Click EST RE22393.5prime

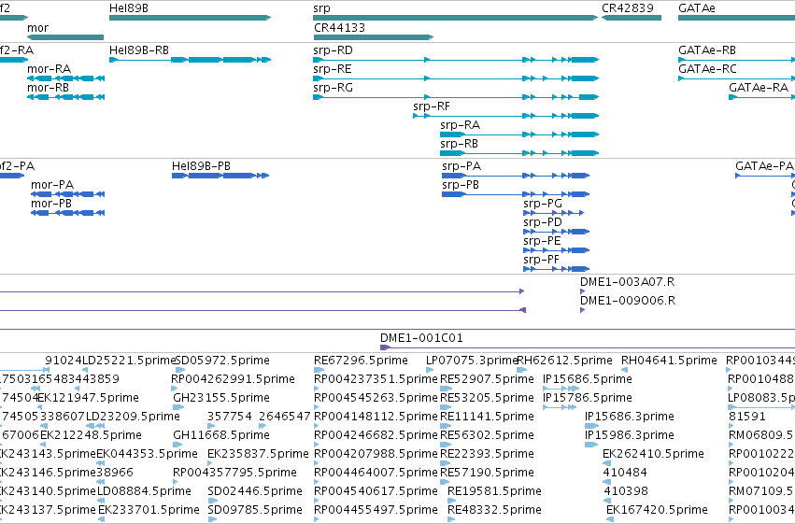[446, 463]
